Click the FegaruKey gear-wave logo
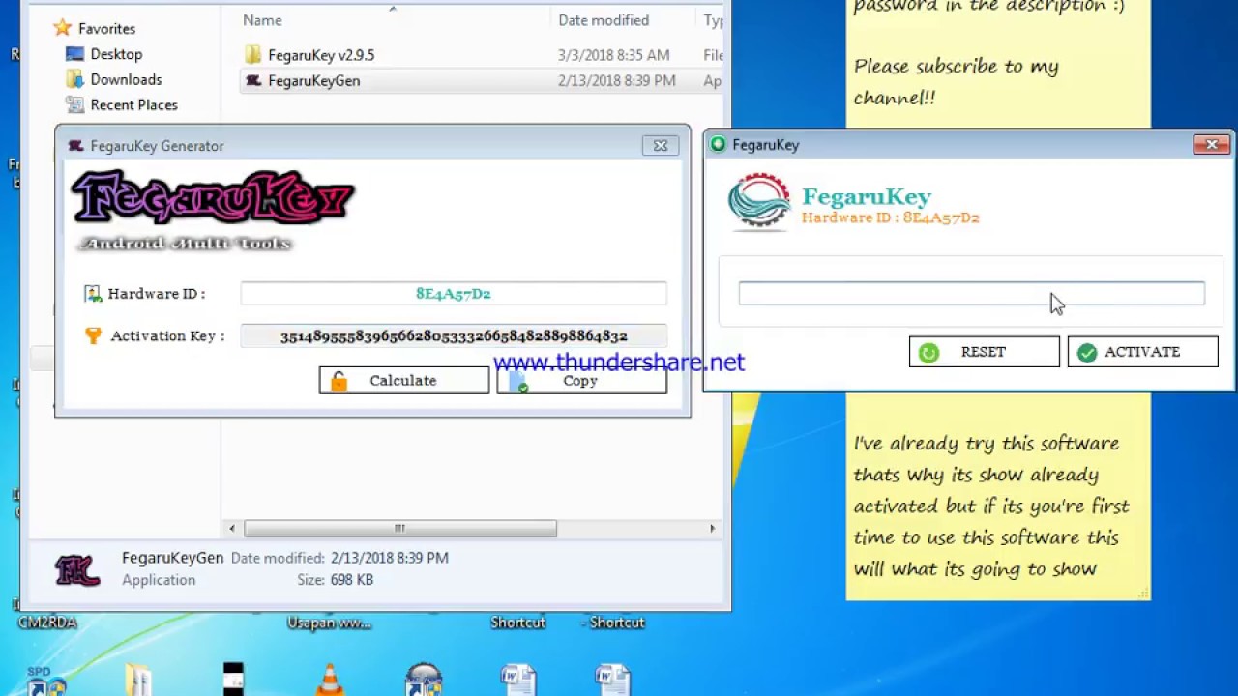Screen dimensions: 1238x696 click(759, 202)
